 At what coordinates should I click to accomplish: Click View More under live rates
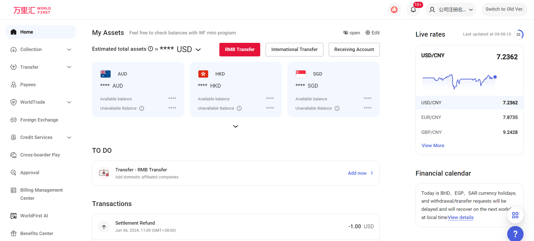point(433,145)
